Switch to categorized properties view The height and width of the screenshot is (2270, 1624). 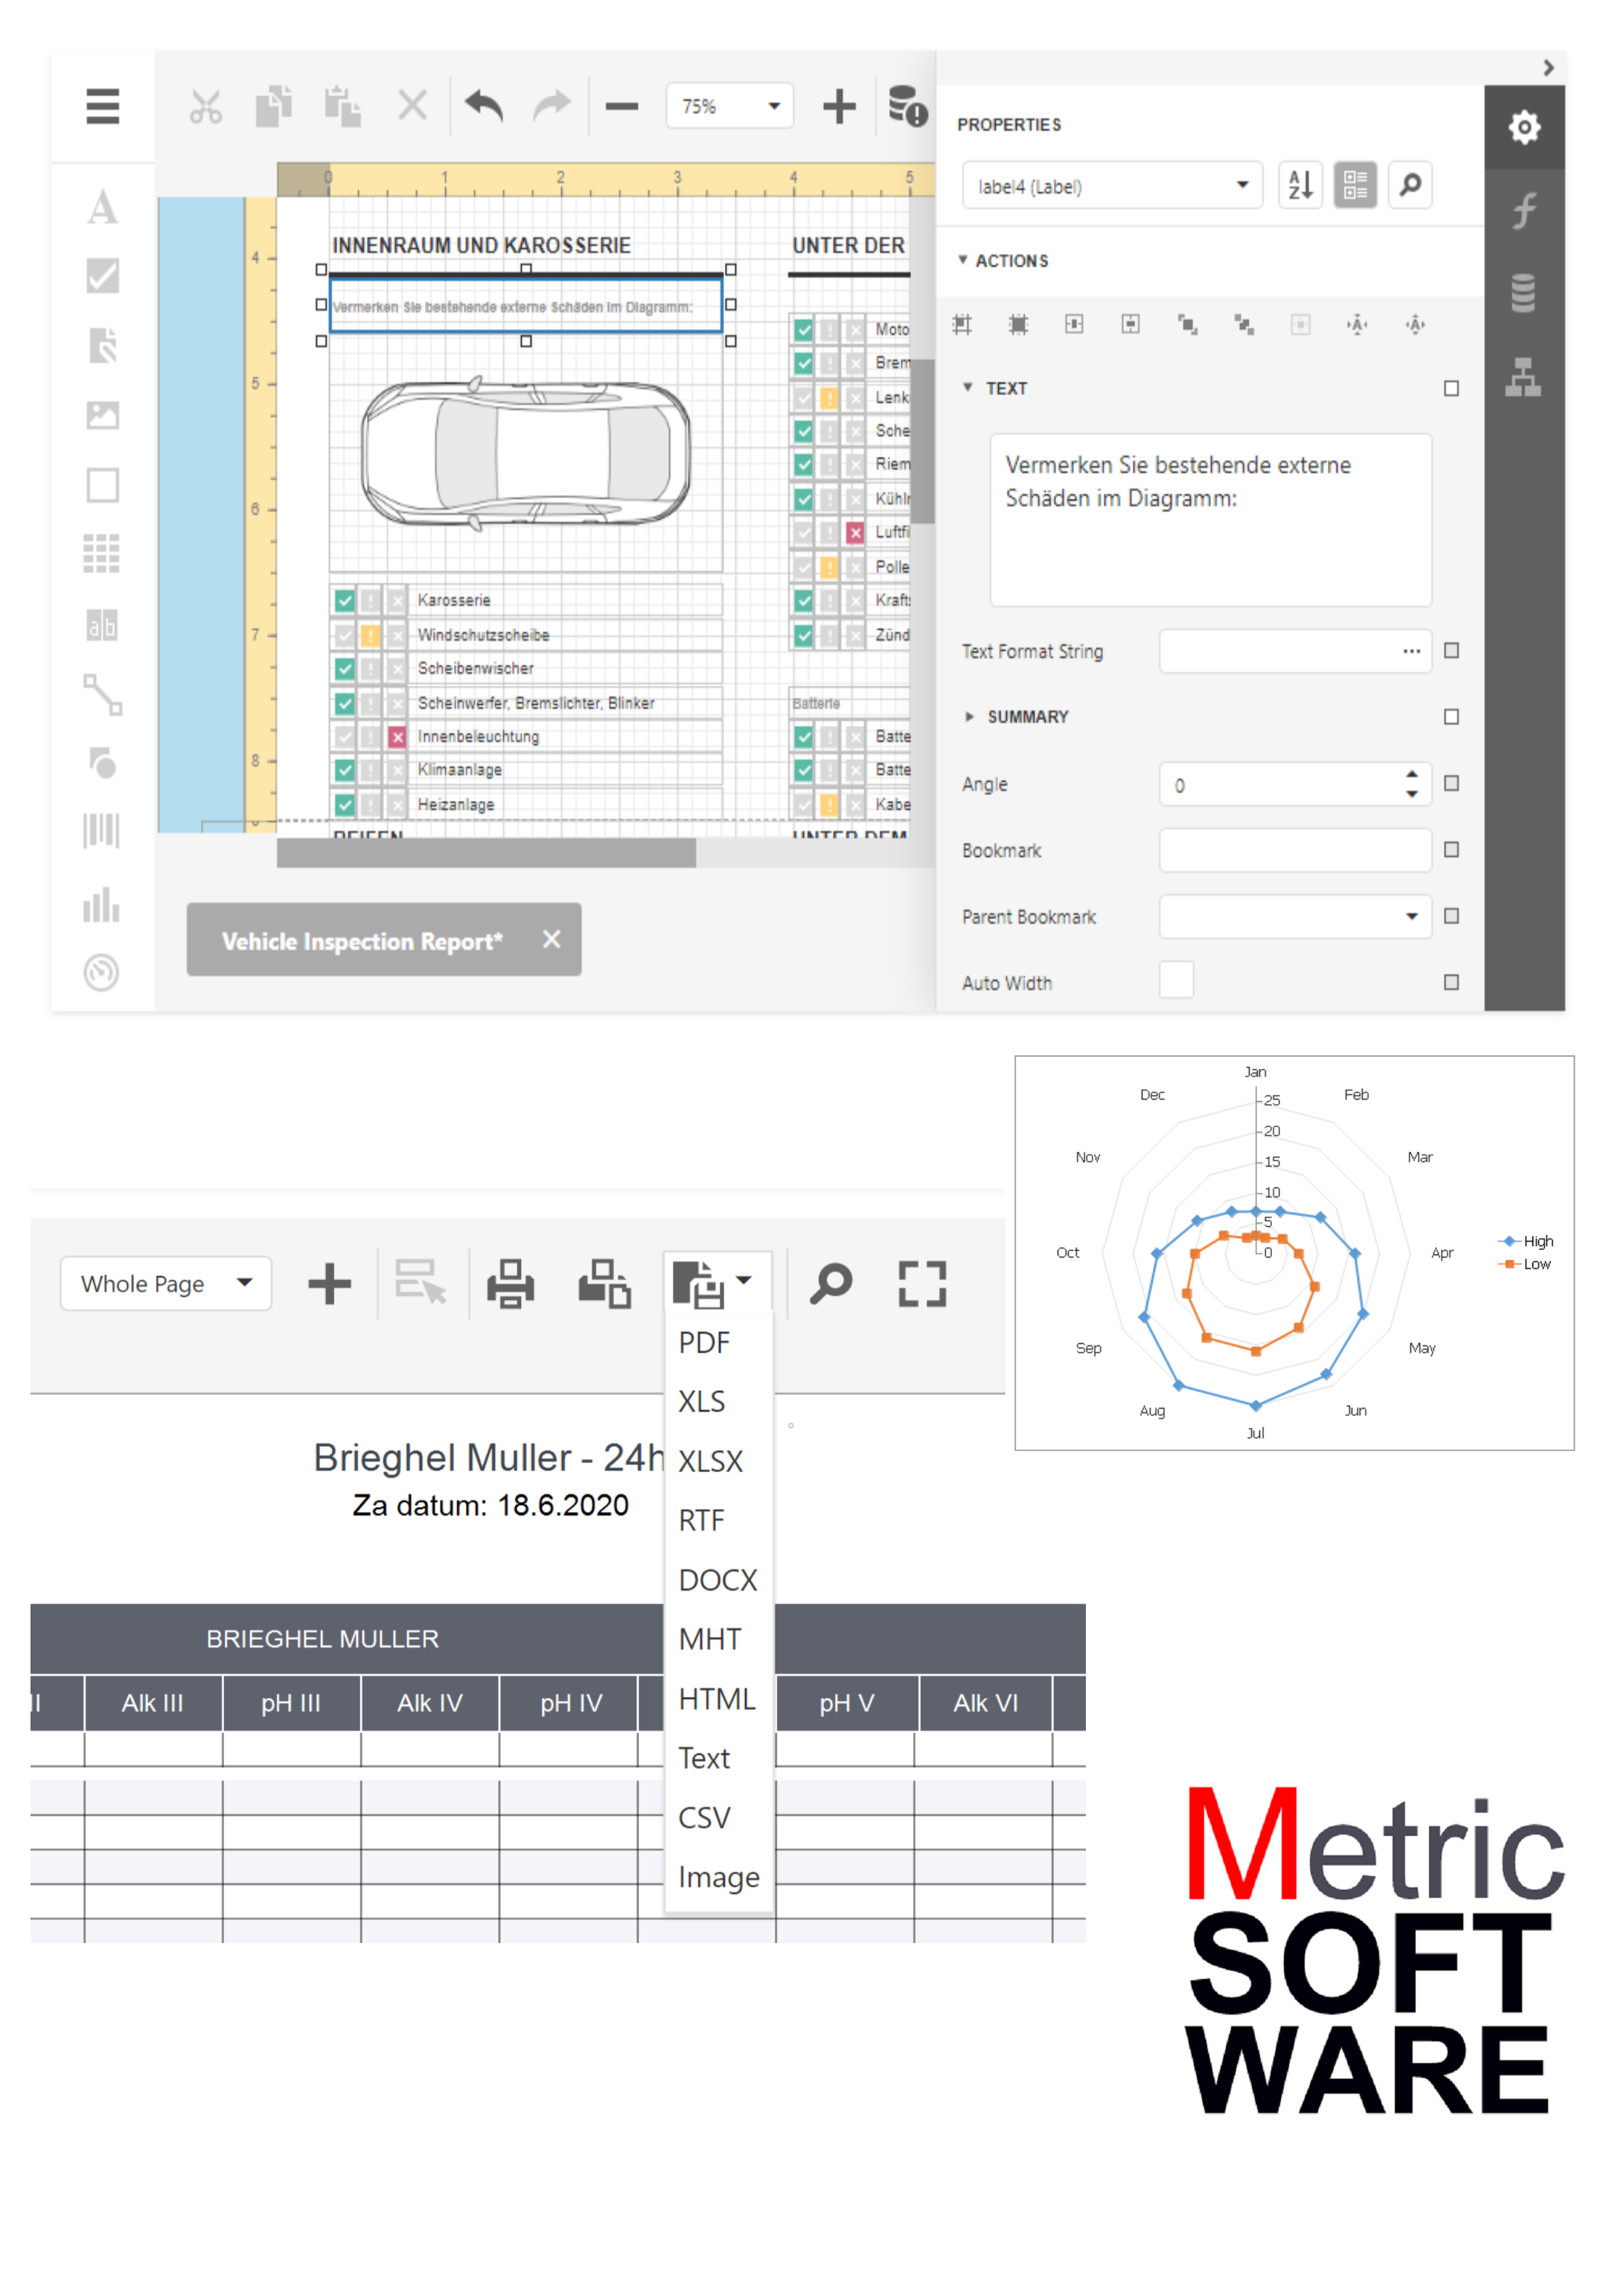pos(1355,185)
